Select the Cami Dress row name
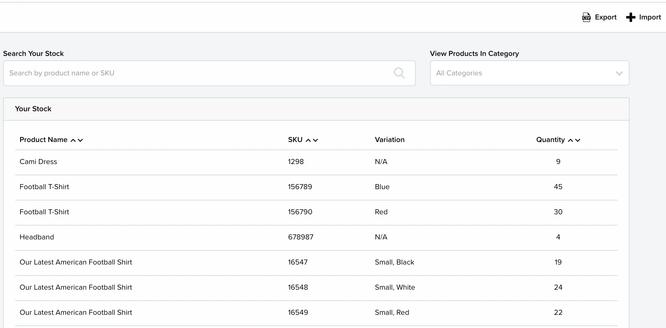 (x=38, y=162)
